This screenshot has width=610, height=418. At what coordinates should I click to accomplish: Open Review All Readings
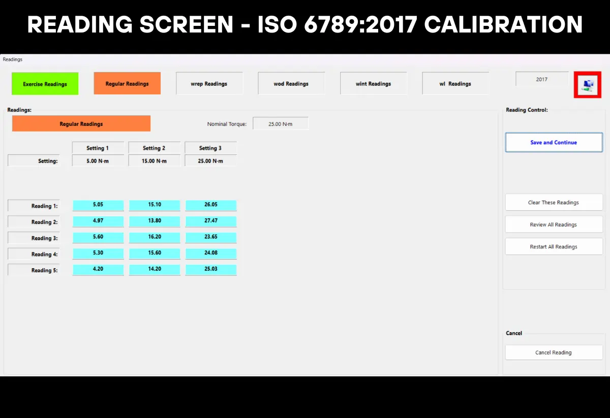pyautogui.click(x=554, y=224)
